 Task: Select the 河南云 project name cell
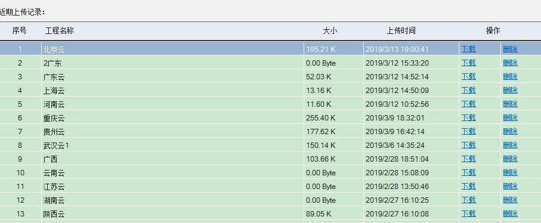(x=172, y=104)
